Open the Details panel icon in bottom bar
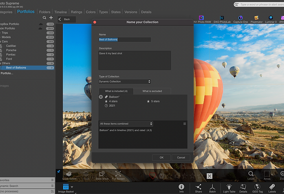The height and width of the screenshot is (194, 284). pos(243,188)
